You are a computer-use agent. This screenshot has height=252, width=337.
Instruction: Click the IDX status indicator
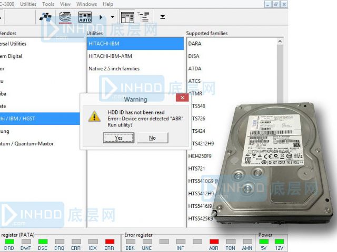pyautogui.click(x=93, y=241)
